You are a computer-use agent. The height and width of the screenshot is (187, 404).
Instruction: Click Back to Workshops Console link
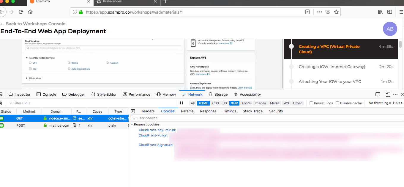(33, 24)
